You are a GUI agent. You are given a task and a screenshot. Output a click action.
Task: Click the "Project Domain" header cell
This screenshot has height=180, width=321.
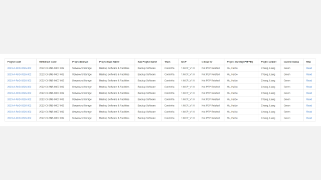click(83, 62)
